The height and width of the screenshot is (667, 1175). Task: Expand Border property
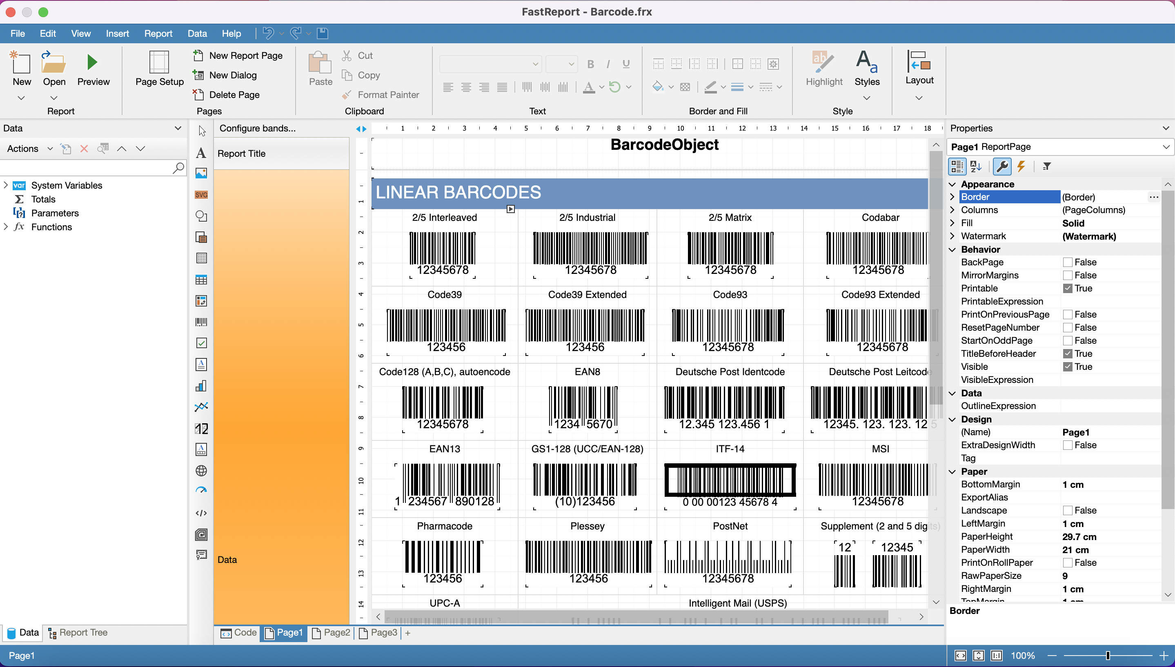pyautogui.click(x=953, y=197)
